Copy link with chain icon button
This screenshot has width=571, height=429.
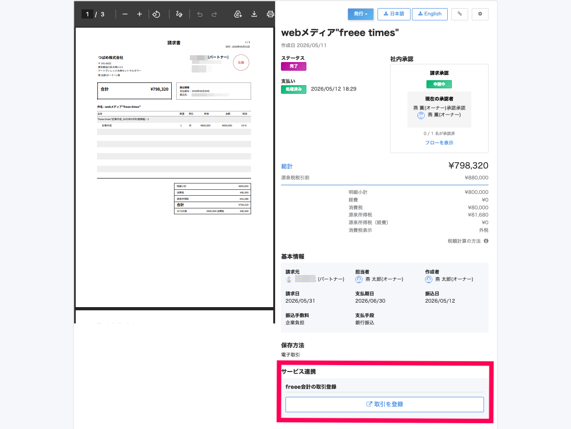(x=460, y=14)
